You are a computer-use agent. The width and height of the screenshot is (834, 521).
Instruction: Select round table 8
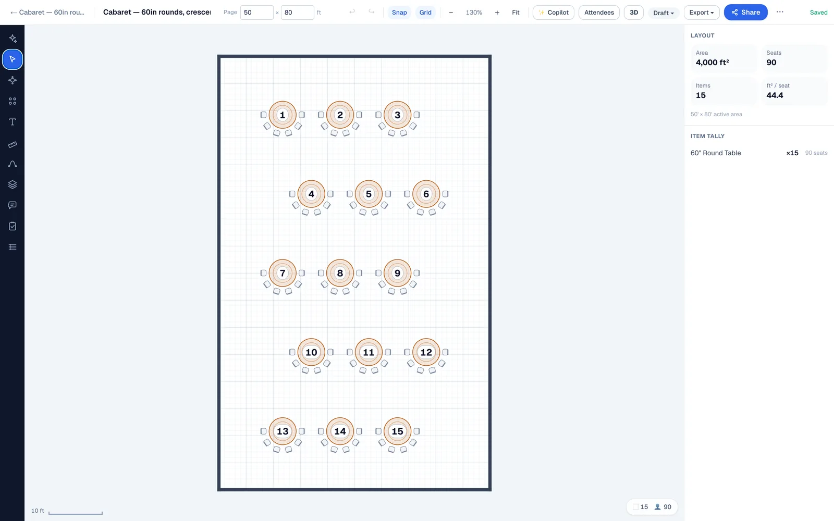(340, 273)
